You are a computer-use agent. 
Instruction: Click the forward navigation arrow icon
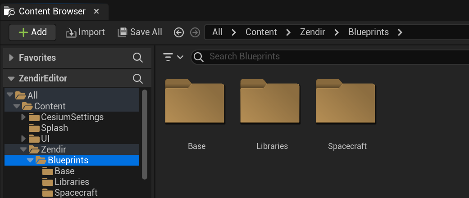click(x=195, y=32)
